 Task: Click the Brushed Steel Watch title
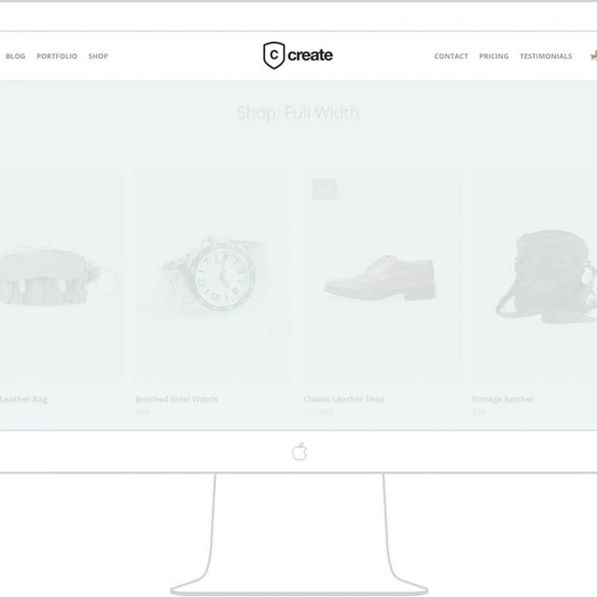(177, 399)
